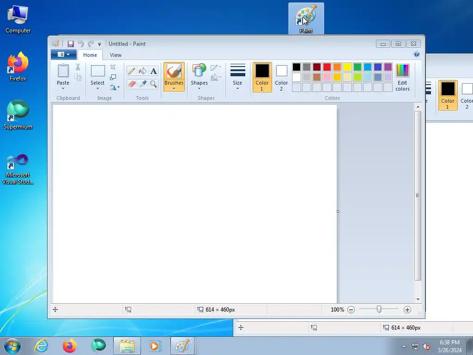Pick the orange color swatch
473x355 pixels.
337,67
